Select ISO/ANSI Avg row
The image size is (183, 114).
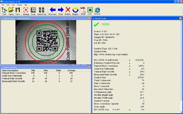(x=119, y=110)
